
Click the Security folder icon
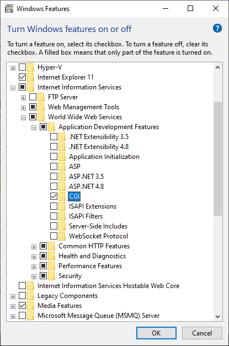[51, 275]
